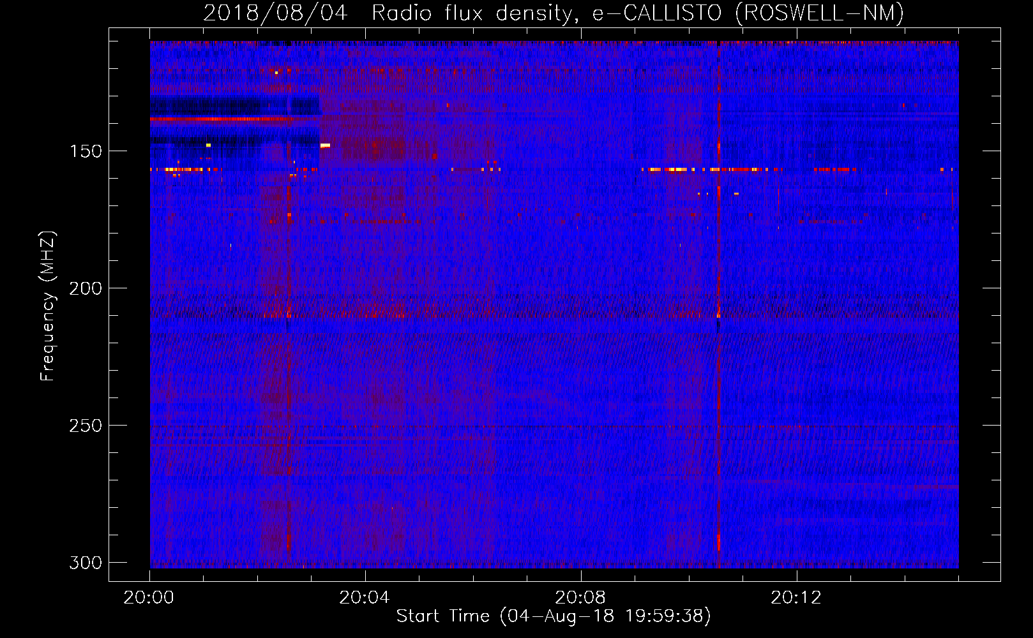Click the "Start Time (04-Aug-18 19:59:38)" x-axis label

click(554, 616)
